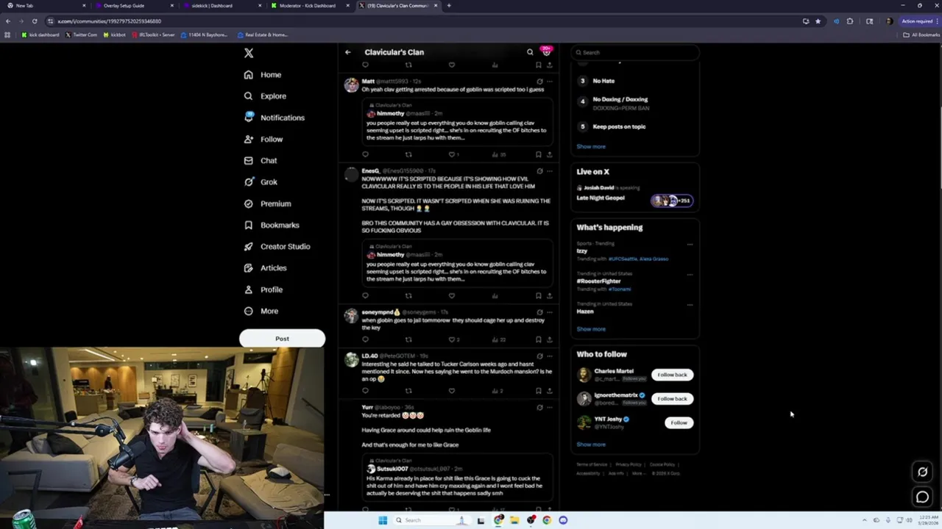Image resolution: width=942 pixels, height=529 pixels.
Task: View analytics on soneympnd's post
Action: (498, 339)
